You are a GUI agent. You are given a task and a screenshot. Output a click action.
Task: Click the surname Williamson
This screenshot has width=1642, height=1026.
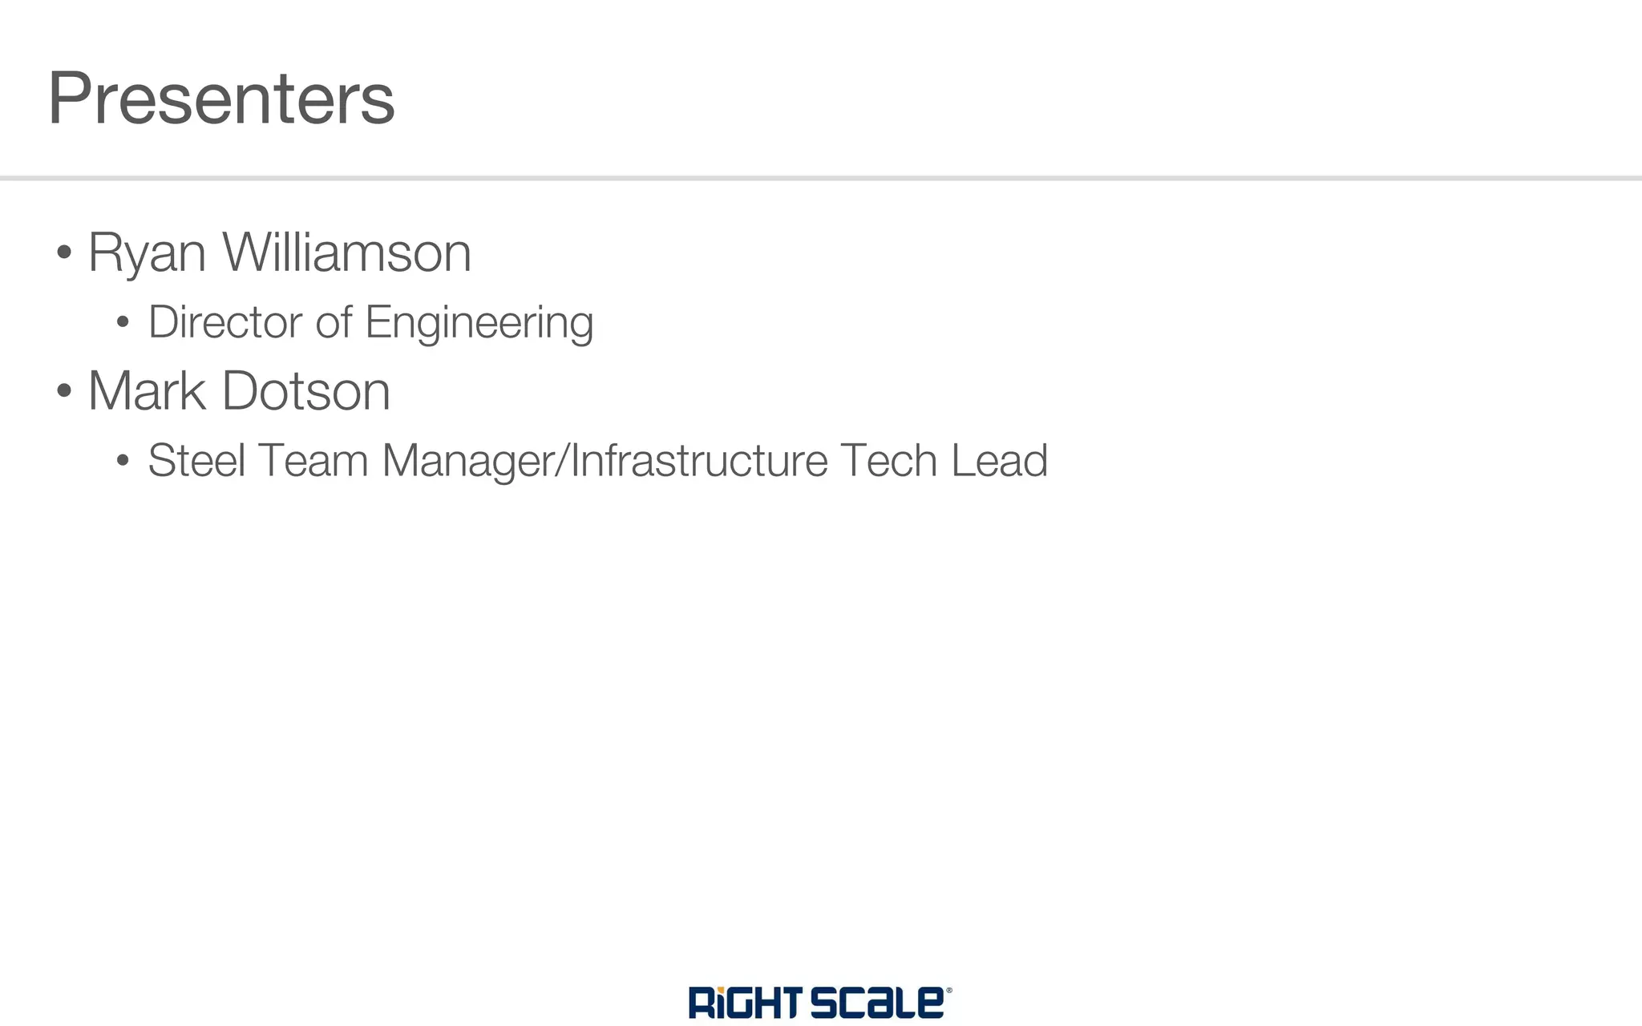pos(346,253)
